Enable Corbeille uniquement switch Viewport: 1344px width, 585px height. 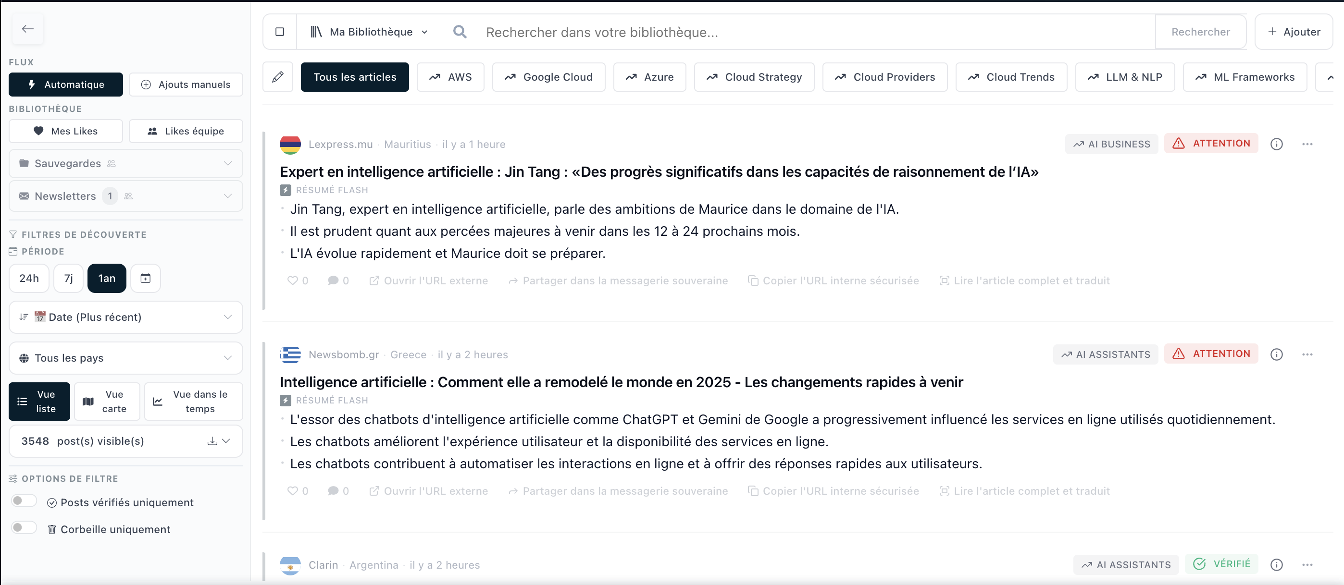pyautogui.click(x=24, y=528)
